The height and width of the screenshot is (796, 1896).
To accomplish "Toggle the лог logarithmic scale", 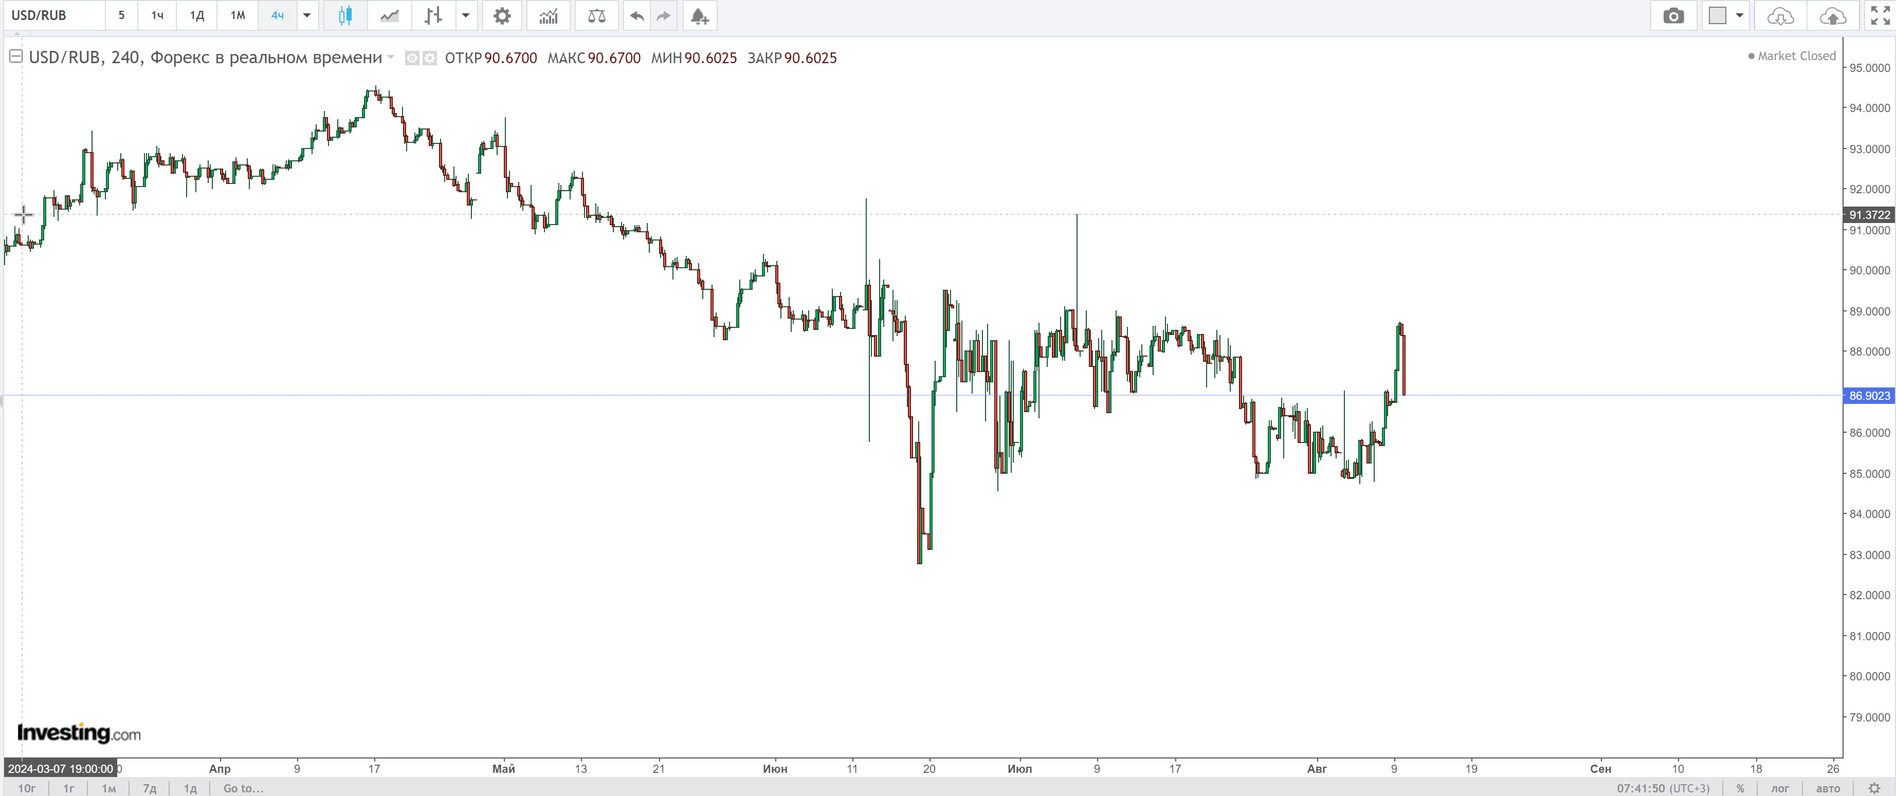I will coord(1780,788).
